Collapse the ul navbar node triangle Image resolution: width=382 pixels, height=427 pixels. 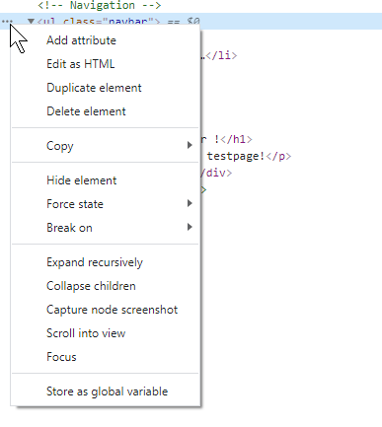click(31, 22)
